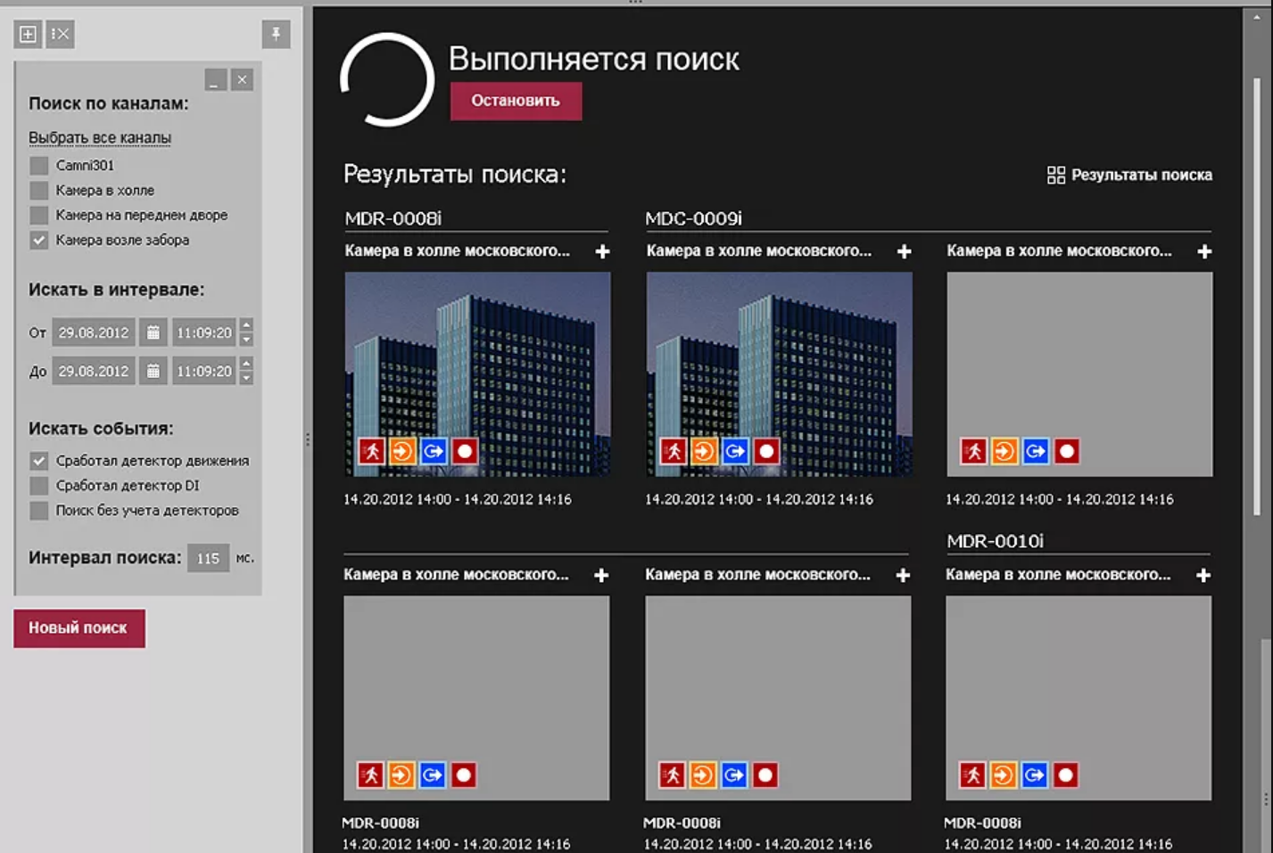
Task: Click the Результаты поиска grid view icon
Action: coord(1056,175)
